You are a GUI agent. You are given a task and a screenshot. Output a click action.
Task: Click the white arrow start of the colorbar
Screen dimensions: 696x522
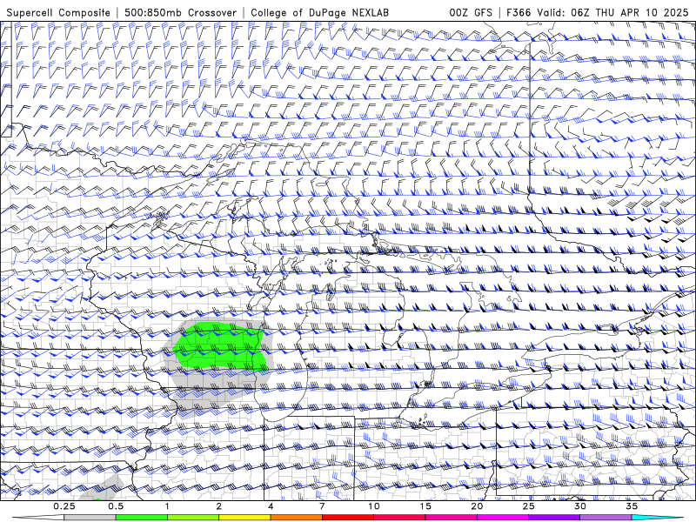coord(38,518)
